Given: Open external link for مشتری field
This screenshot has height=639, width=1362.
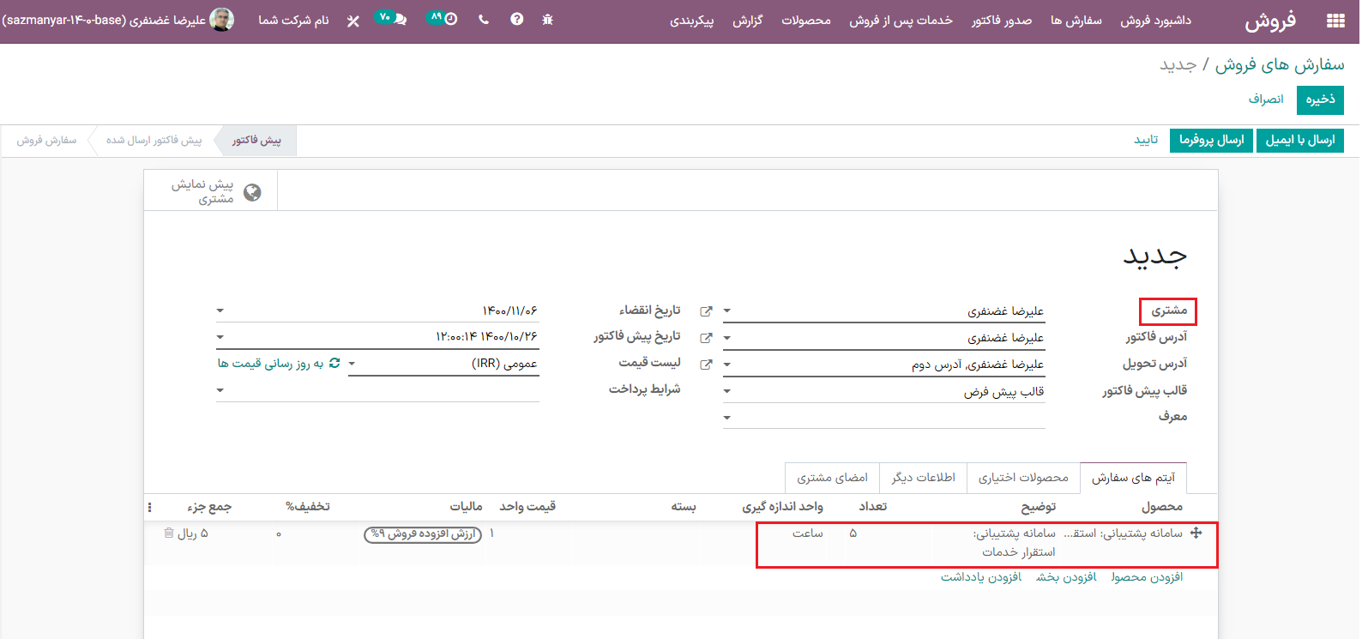Looking at the screenshot, I should click(706, 311).
